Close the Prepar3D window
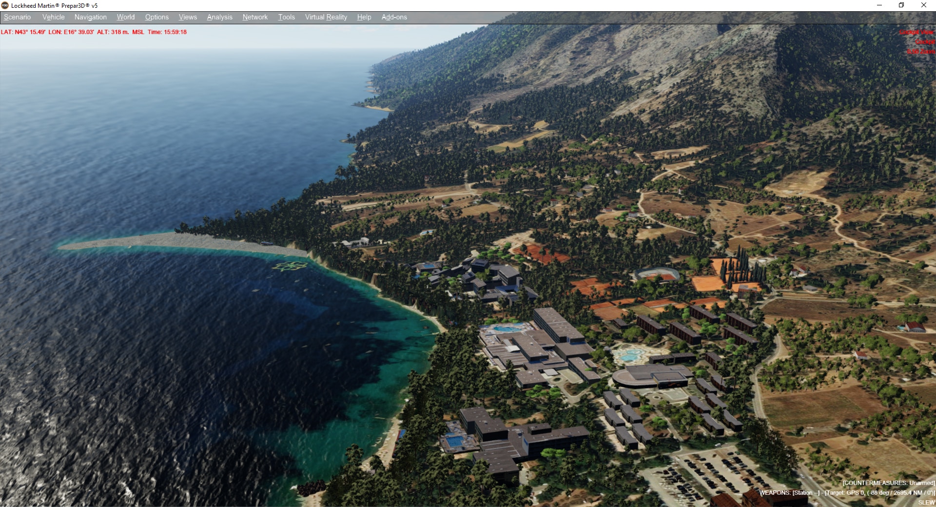Screen dimensions: 936x507 point(923,5)
